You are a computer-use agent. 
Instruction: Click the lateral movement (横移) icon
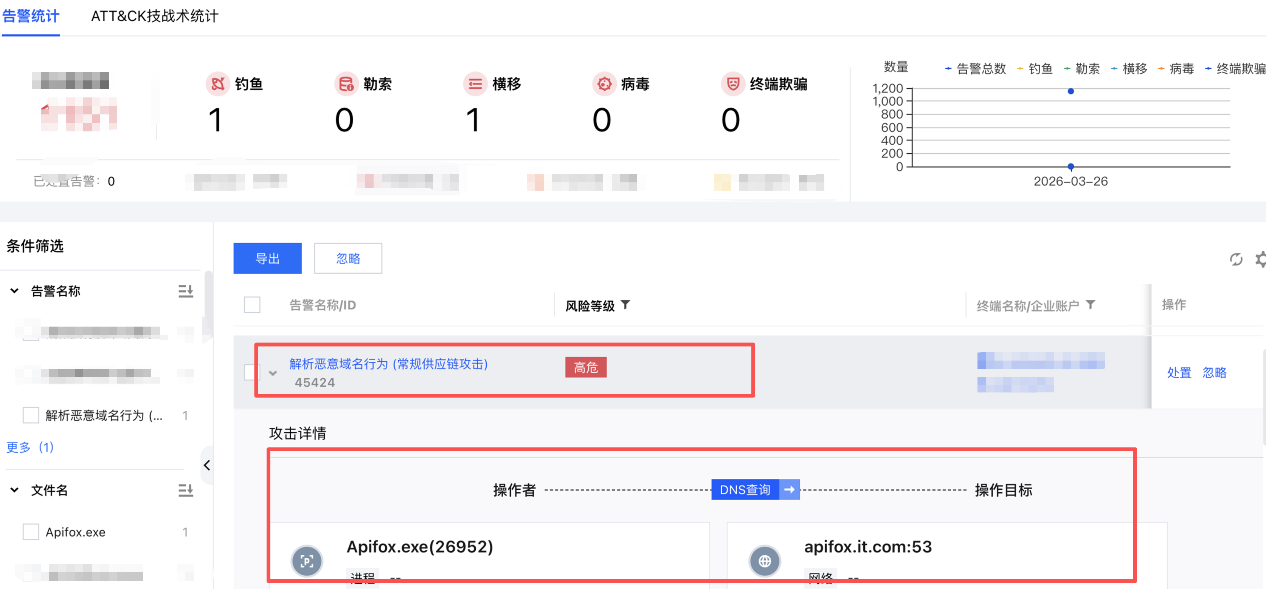point(475,84)
